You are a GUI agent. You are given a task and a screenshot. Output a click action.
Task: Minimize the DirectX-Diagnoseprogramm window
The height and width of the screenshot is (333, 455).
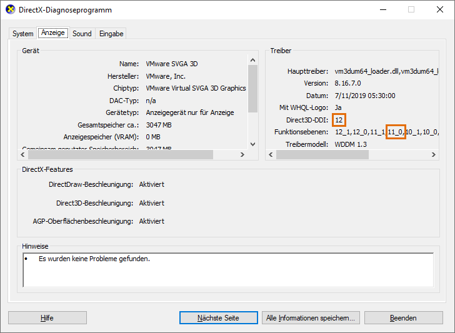point(383,9)
